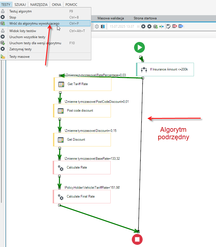Switch to the Strona startowa tab
The image size is (216, 247).
coord(145,18)
